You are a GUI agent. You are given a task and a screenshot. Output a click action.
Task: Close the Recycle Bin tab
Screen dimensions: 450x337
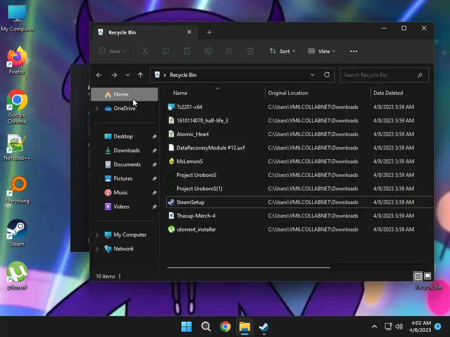pos(189,32)
